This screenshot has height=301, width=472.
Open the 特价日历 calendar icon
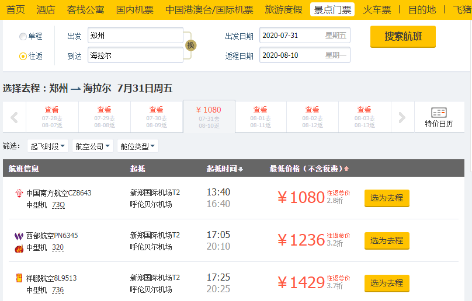(x=438, y=117)
